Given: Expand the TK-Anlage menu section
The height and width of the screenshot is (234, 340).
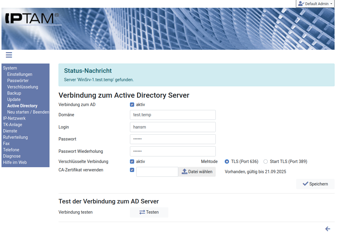Looking at the screenshot, I should point(13,125).
